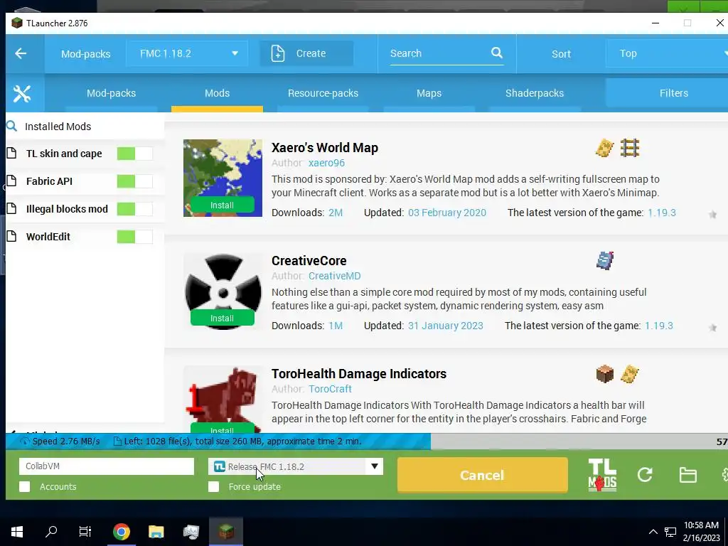Viewport: 728px width, 546px height.
Task: Click the file icon beside Illegal blocks mod
Action: point(11,209)
